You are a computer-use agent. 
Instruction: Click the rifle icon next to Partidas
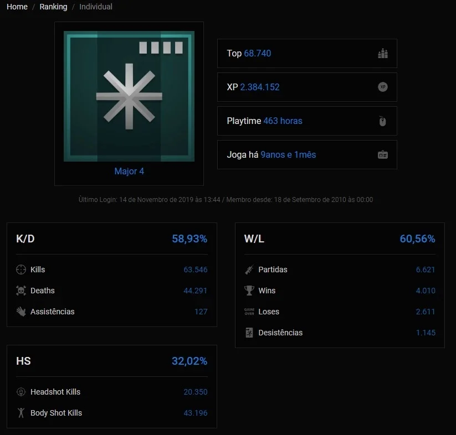(249, 270)
